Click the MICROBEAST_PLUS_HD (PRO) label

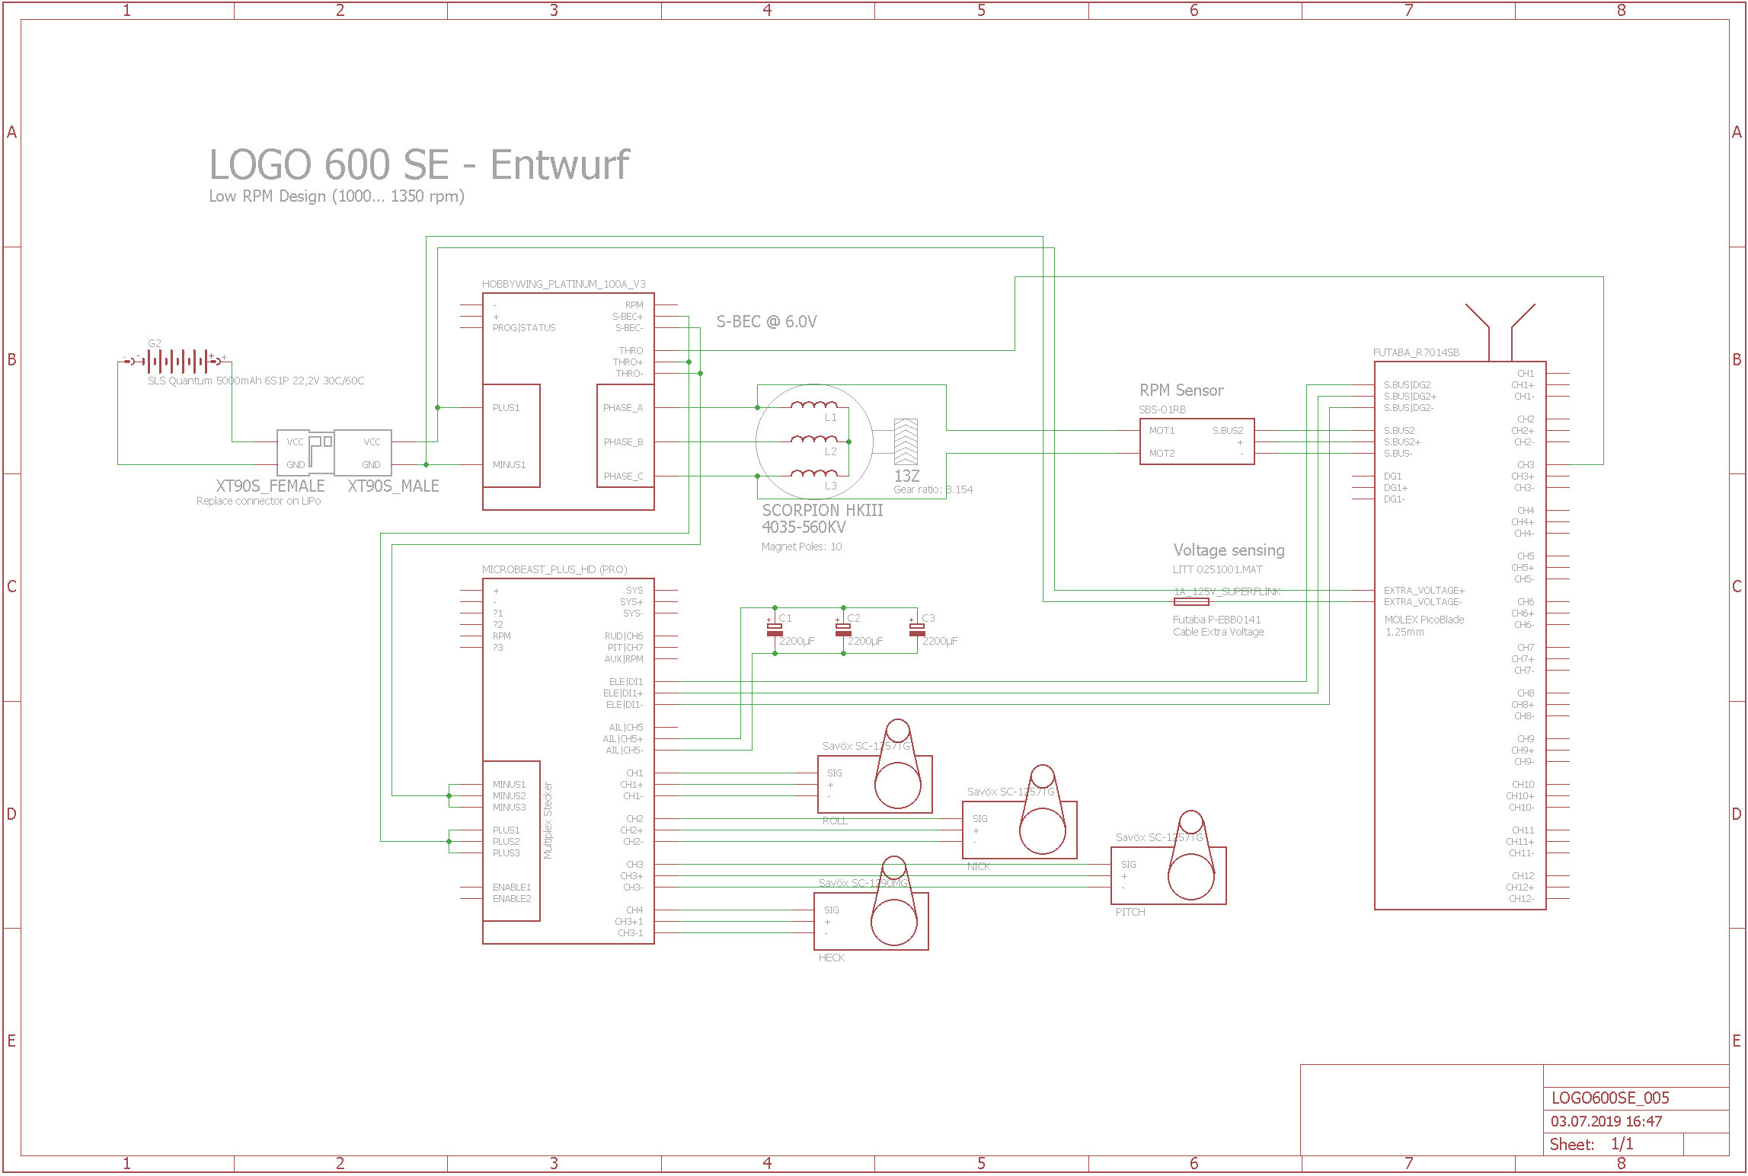pyautogui.click(x=554, y=569)
